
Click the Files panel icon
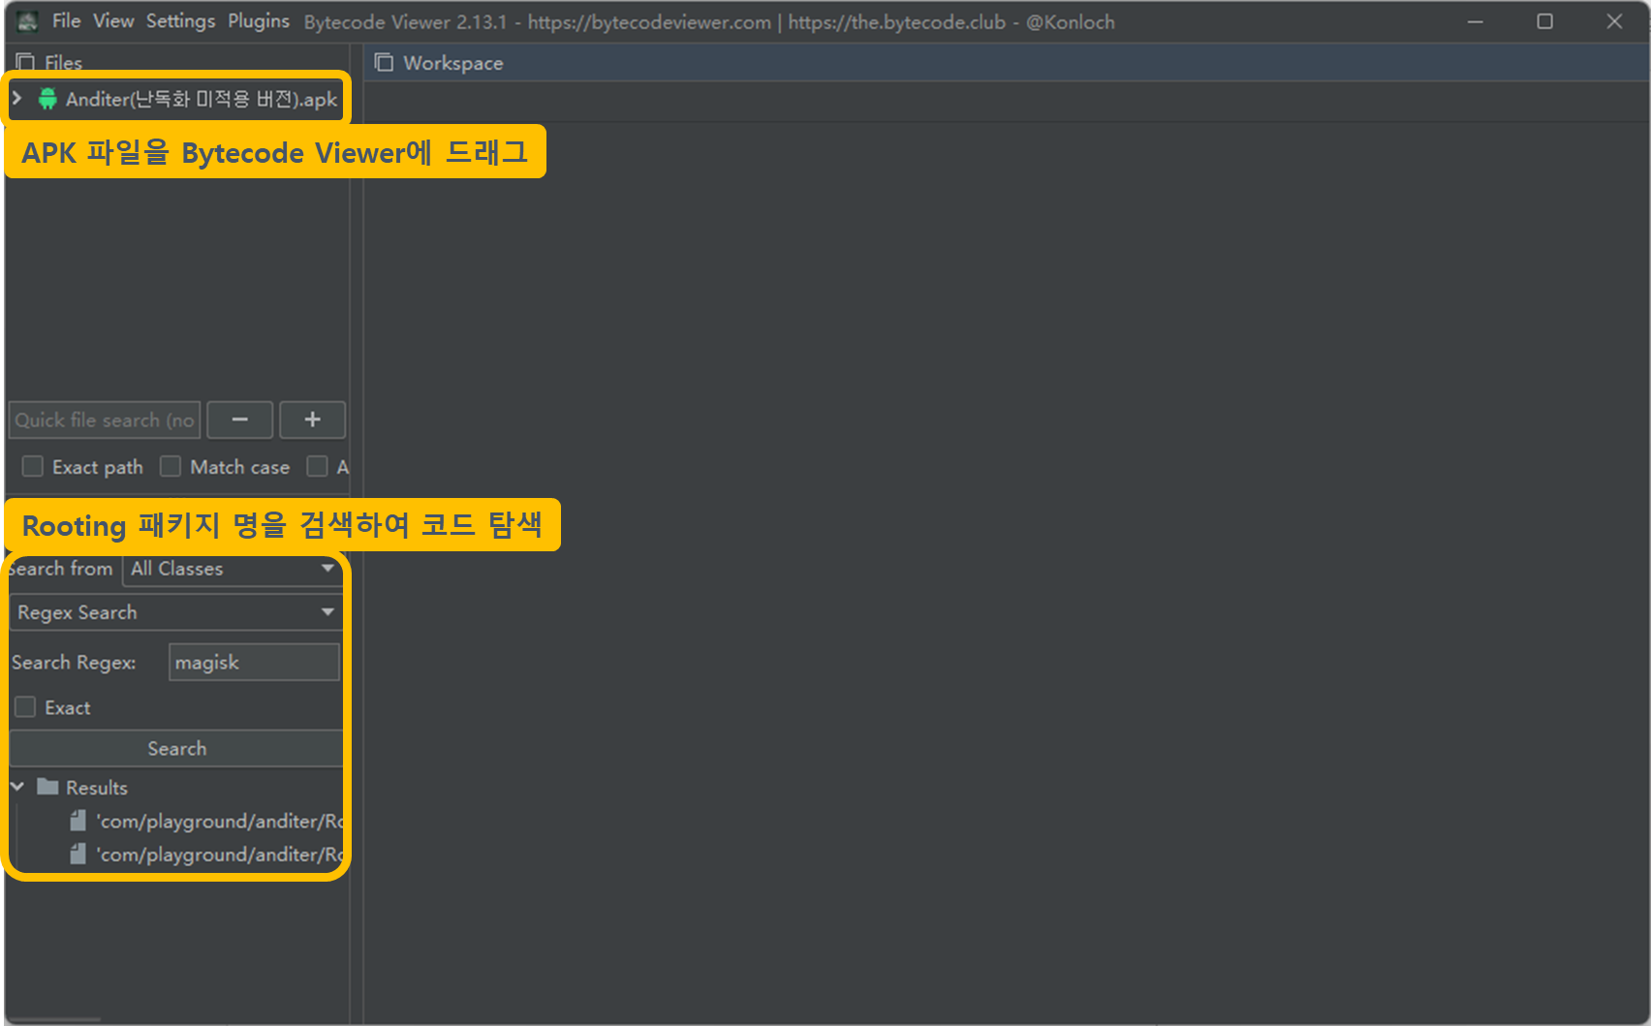click(25, 62)
